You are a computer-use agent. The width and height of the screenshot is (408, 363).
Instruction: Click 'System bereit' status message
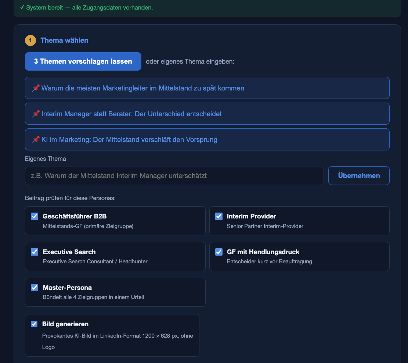[87, 8]
